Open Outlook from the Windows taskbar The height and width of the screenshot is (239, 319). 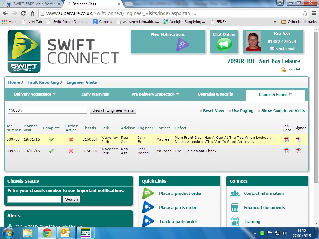point(65,233)
